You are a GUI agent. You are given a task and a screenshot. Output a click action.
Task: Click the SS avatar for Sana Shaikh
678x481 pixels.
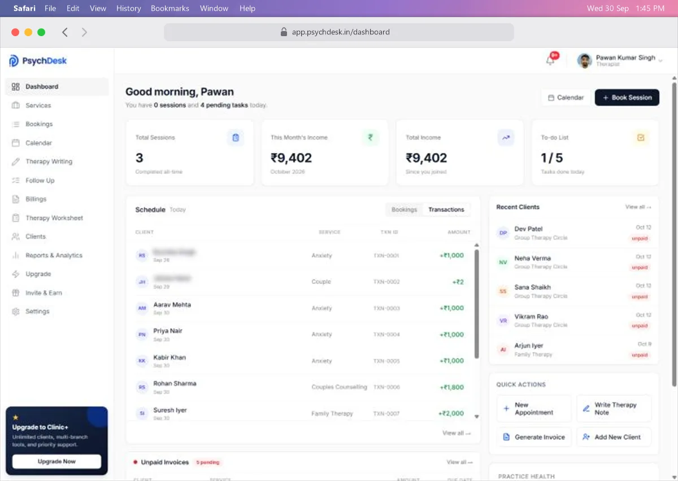[x=503, y=291]
